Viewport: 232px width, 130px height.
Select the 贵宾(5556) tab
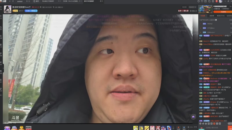[x=221, y=16]
